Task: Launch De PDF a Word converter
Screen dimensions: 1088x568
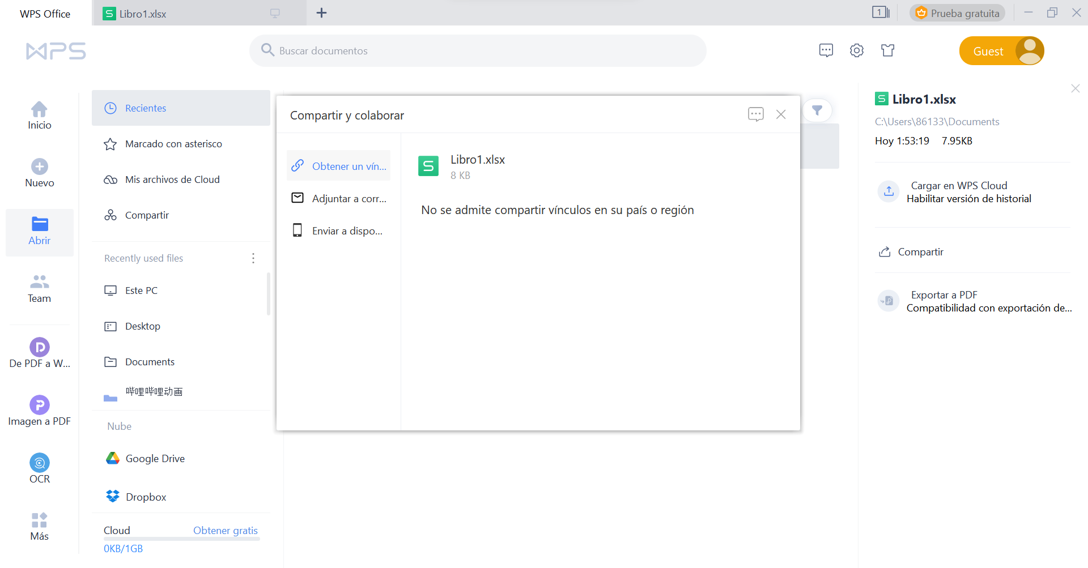Action: click(39, 353)
